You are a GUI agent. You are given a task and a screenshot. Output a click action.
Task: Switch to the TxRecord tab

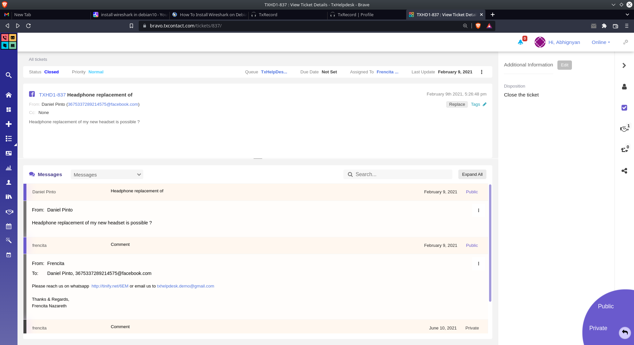point(288,15)
